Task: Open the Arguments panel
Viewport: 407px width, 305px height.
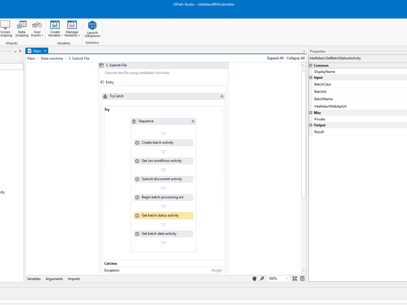Action: 54,279
